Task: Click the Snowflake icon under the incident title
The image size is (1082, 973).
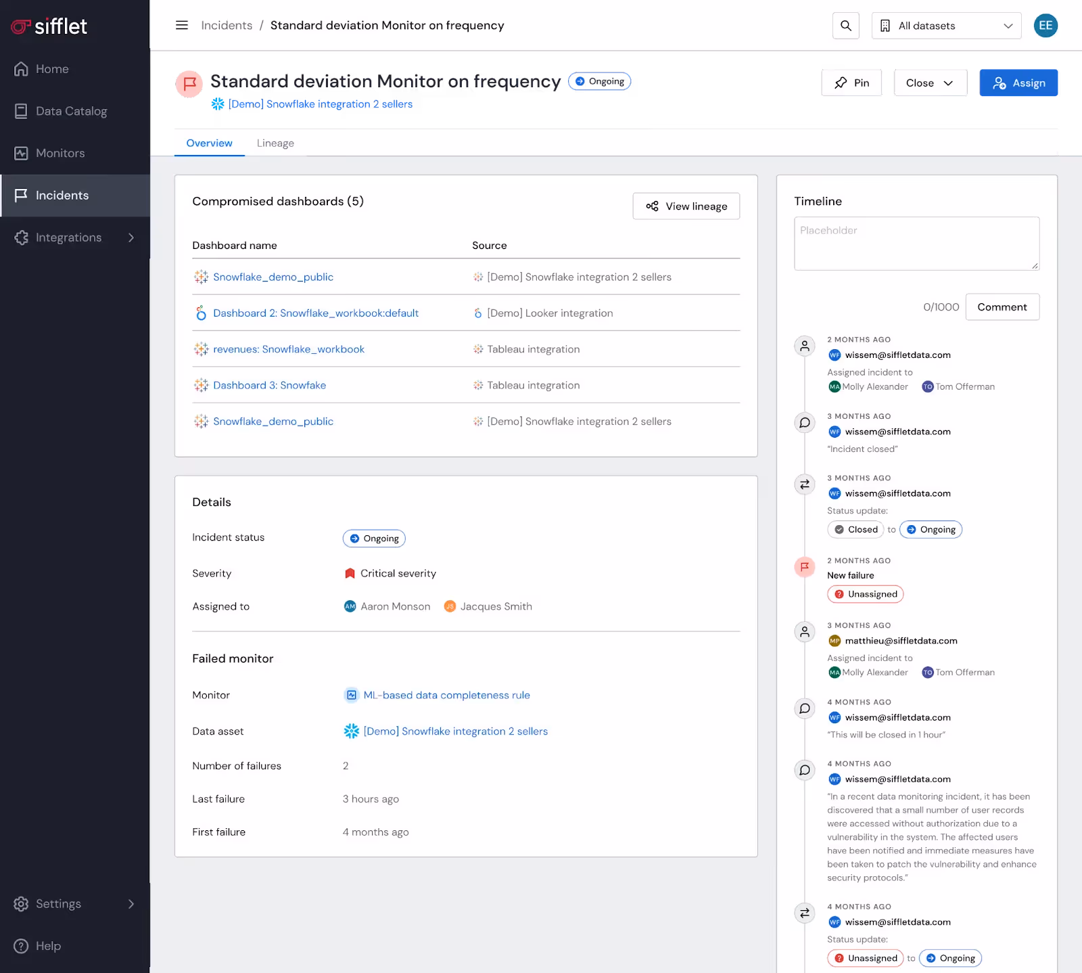Action: [x=218, y=104]
